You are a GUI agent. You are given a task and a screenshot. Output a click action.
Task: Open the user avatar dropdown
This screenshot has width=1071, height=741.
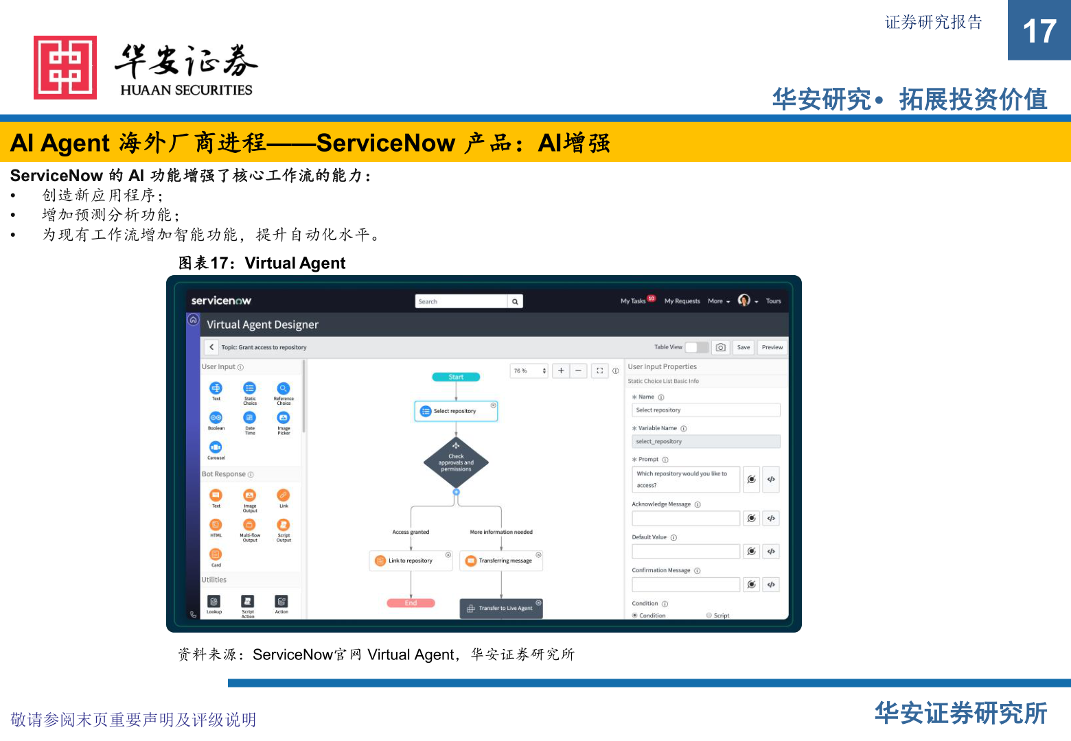tap(748, 301)
